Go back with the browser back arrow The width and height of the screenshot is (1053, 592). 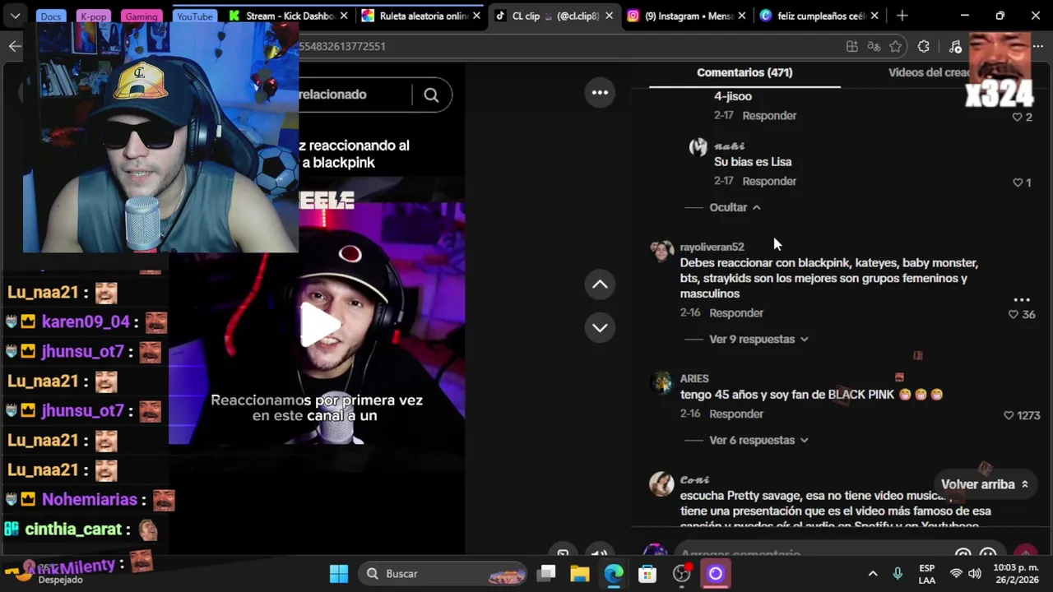15,46
